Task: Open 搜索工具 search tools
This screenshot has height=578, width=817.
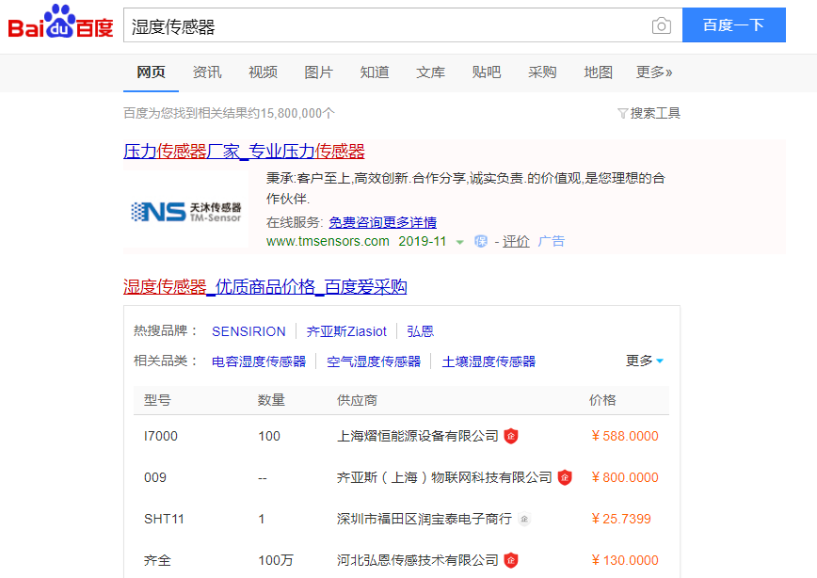Action: click(655, 113)
